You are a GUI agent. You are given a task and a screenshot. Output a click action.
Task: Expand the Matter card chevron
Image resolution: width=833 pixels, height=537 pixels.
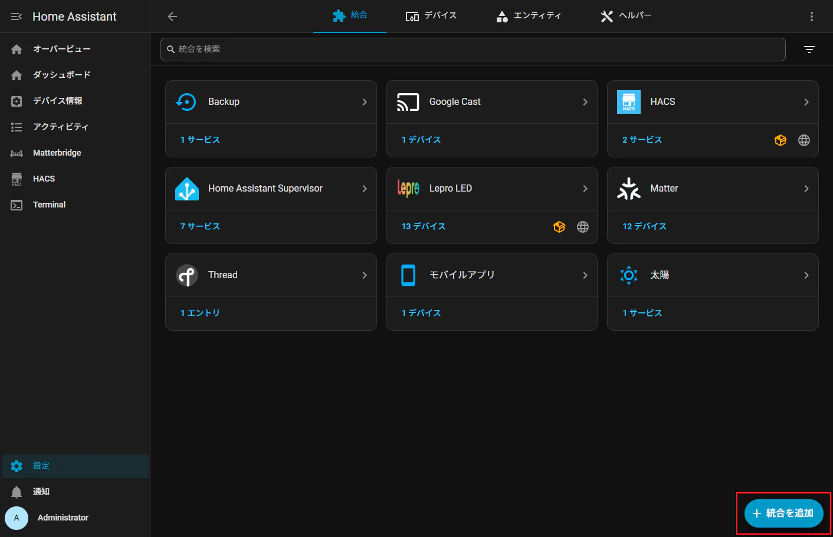pyautogui.click(x=806, y=189)
